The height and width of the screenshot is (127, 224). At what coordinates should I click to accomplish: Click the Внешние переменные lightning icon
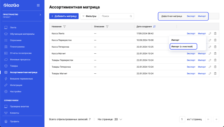pyautogui.click(x=6, y=79)
